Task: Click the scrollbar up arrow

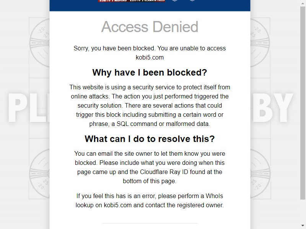Action: click(303, 3)
